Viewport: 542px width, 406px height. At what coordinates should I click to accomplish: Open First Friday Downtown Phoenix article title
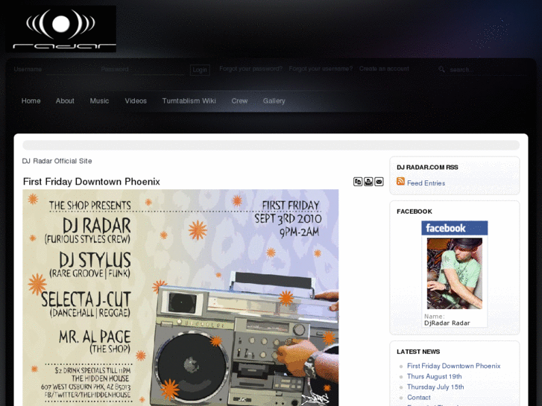[91, 182]
